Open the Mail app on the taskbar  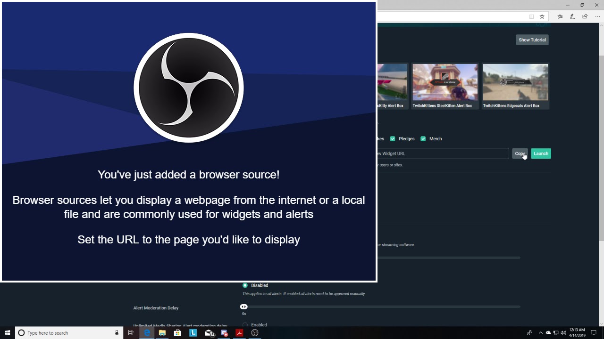(209, 333)
